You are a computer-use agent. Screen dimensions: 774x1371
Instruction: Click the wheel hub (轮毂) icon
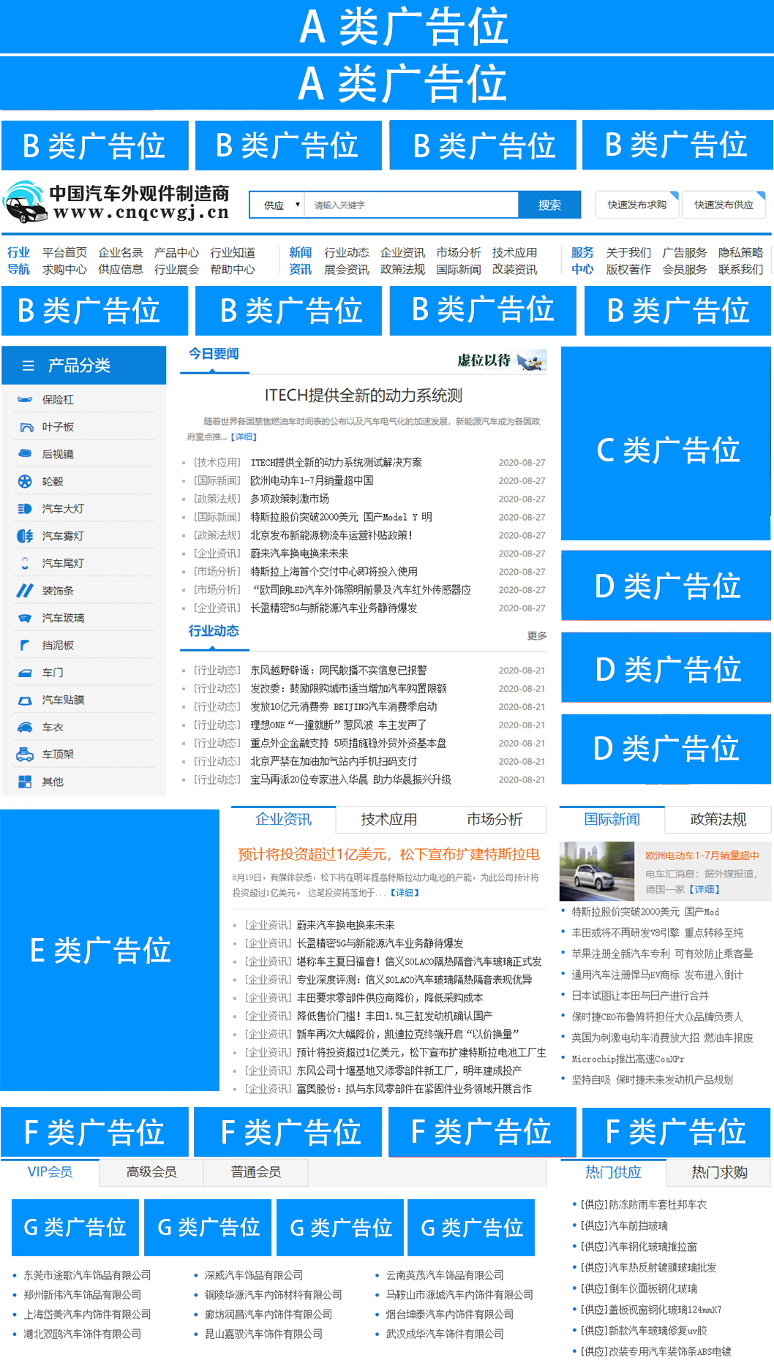pyautogui.click(x=25, y=481)
